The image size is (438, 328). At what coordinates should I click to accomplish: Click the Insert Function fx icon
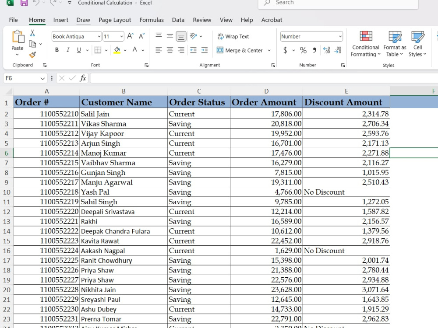(83, 78)
